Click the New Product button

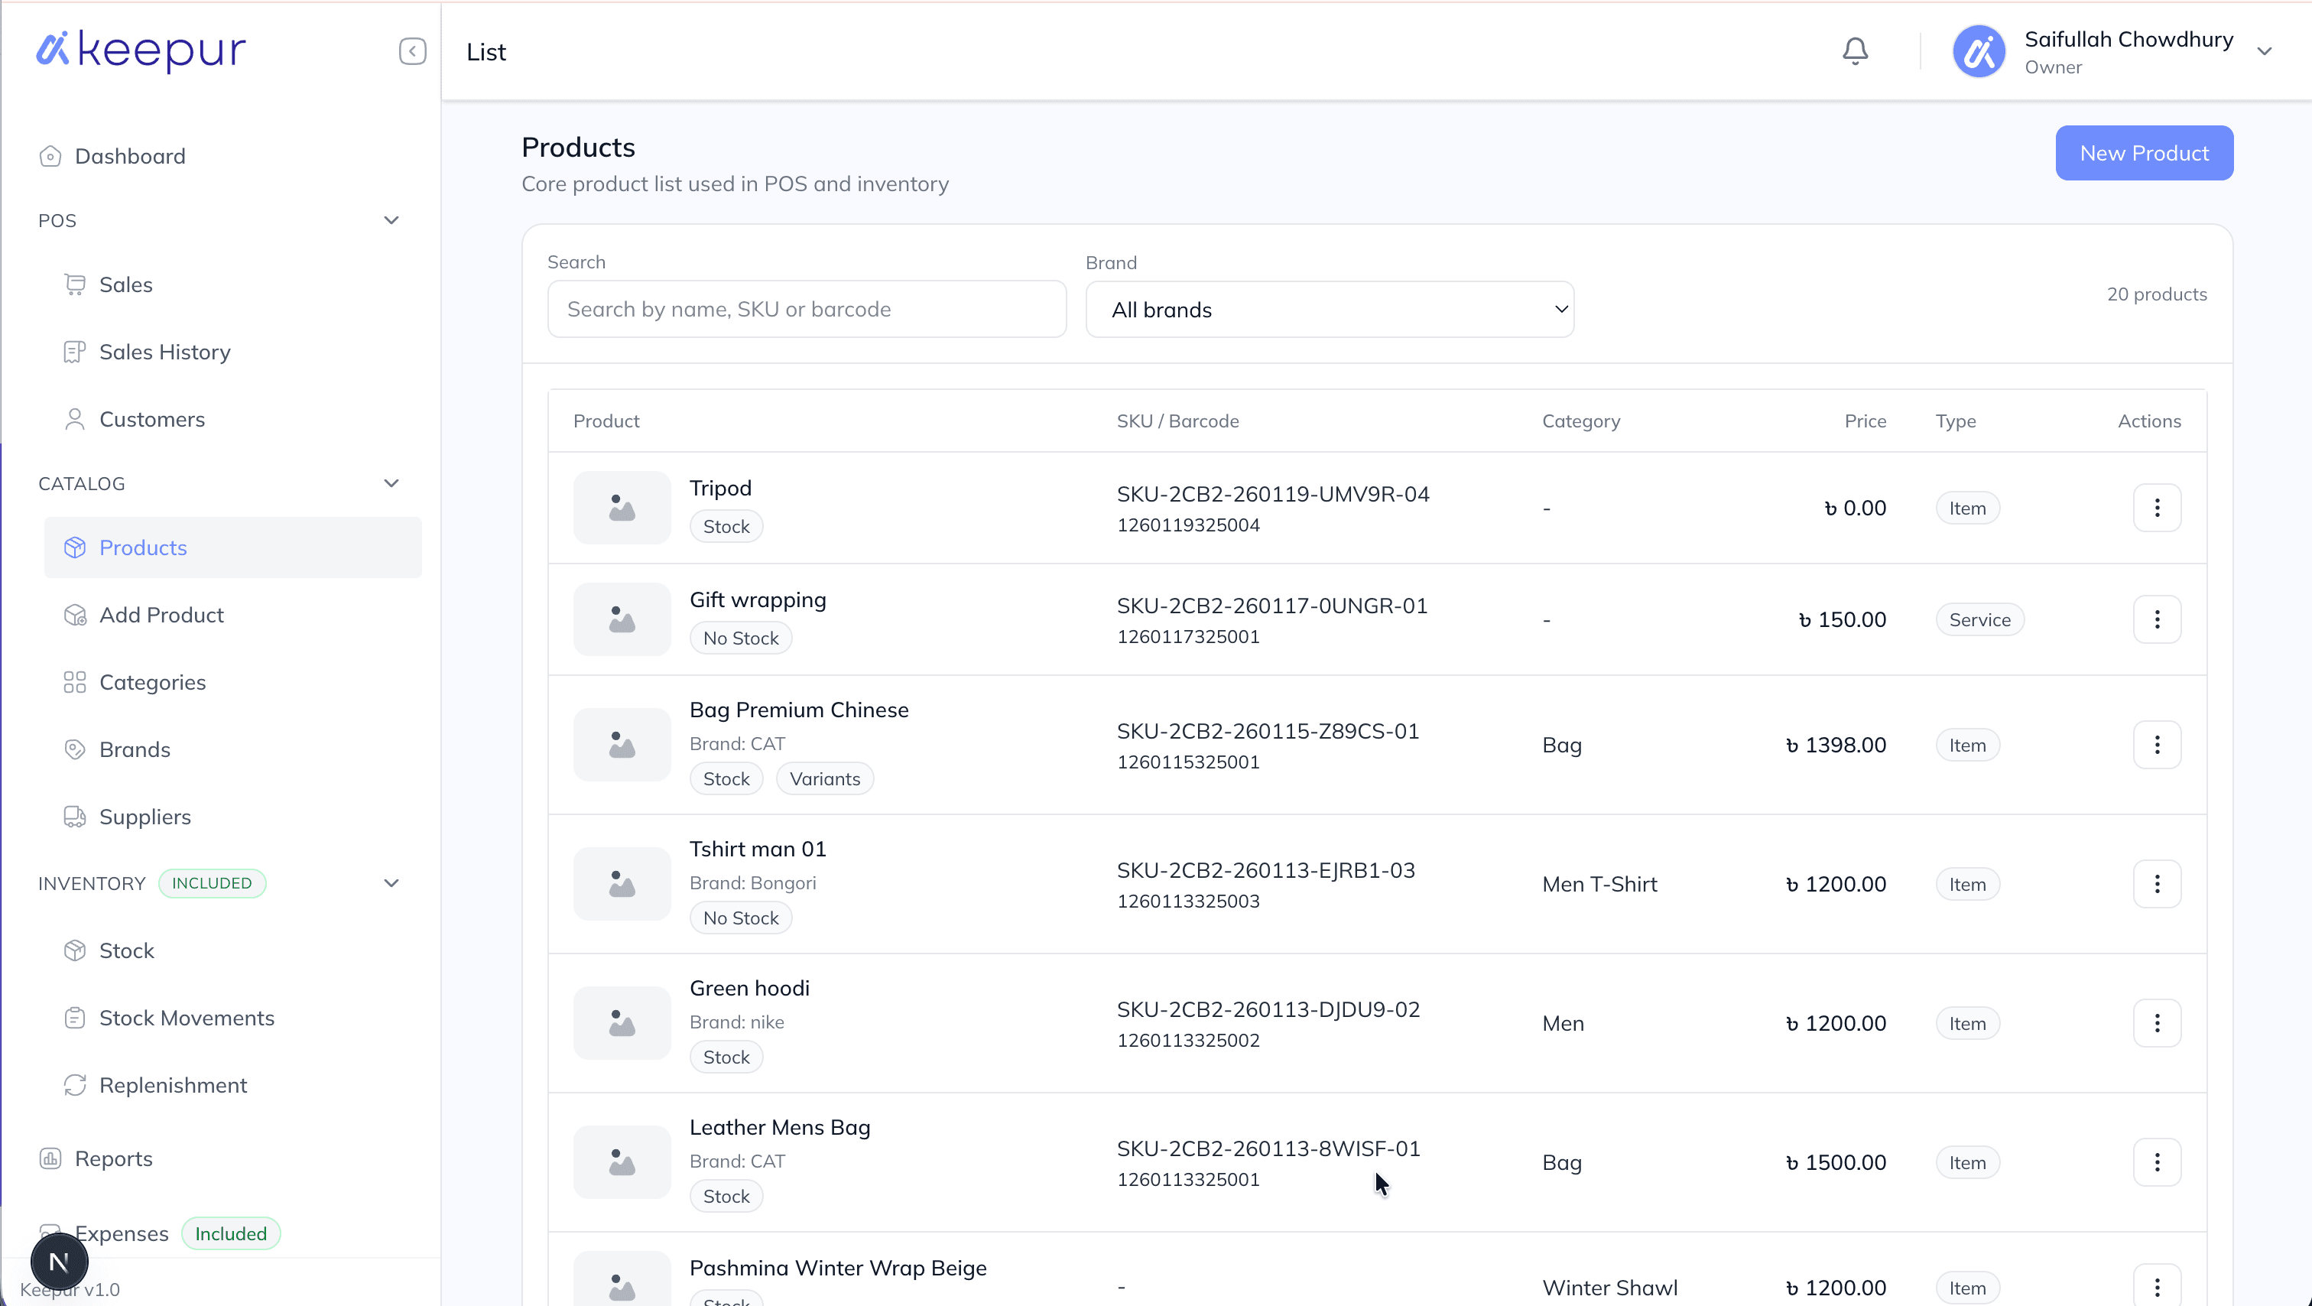(x=2144, y=153)
